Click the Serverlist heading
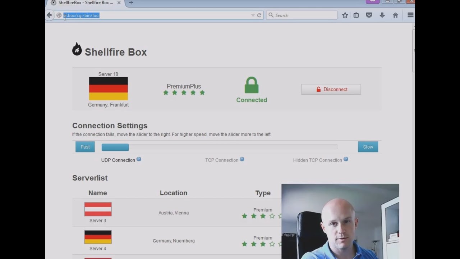This screenshot has height=259, width=460. pyautogui.click(x=90, y=178)
